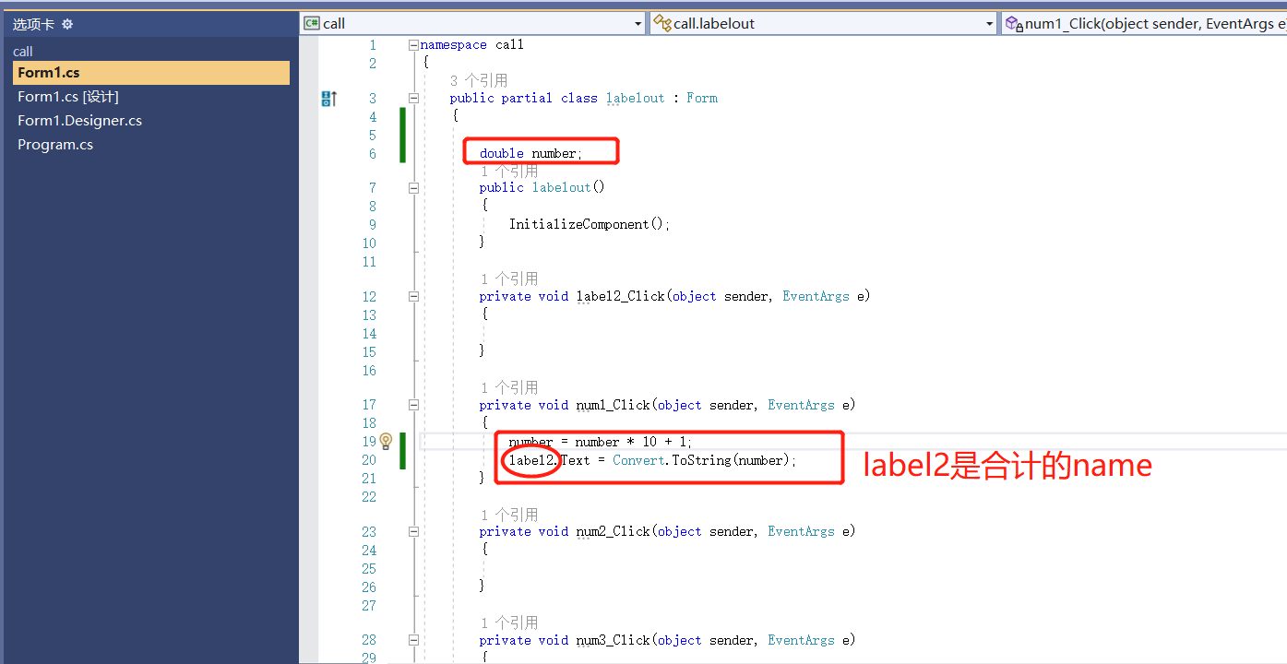Screen dimensions: 1287x664
Task: Collapse the labelout class block
Action: pos(413,98)
